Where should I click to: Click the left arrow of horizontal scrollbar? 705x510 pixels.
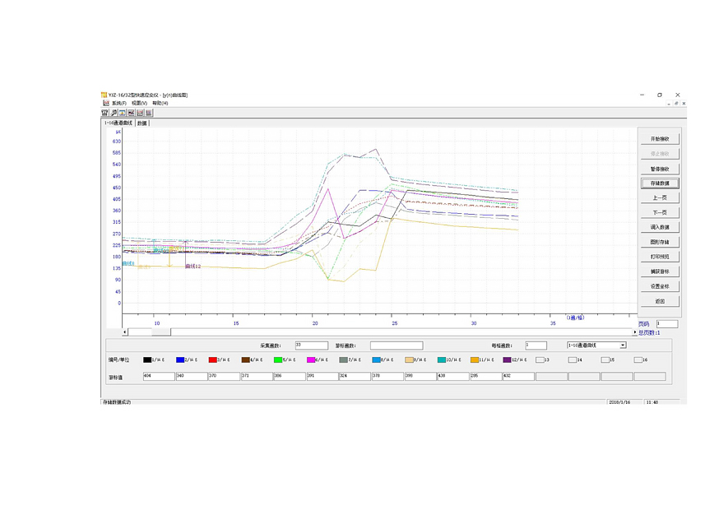pyautogui.click(x=125, y=332)
